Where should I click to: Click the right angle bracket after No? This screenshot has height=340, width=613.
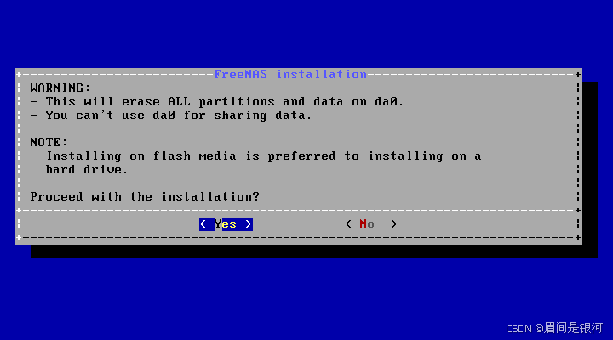tap(393, 224)
